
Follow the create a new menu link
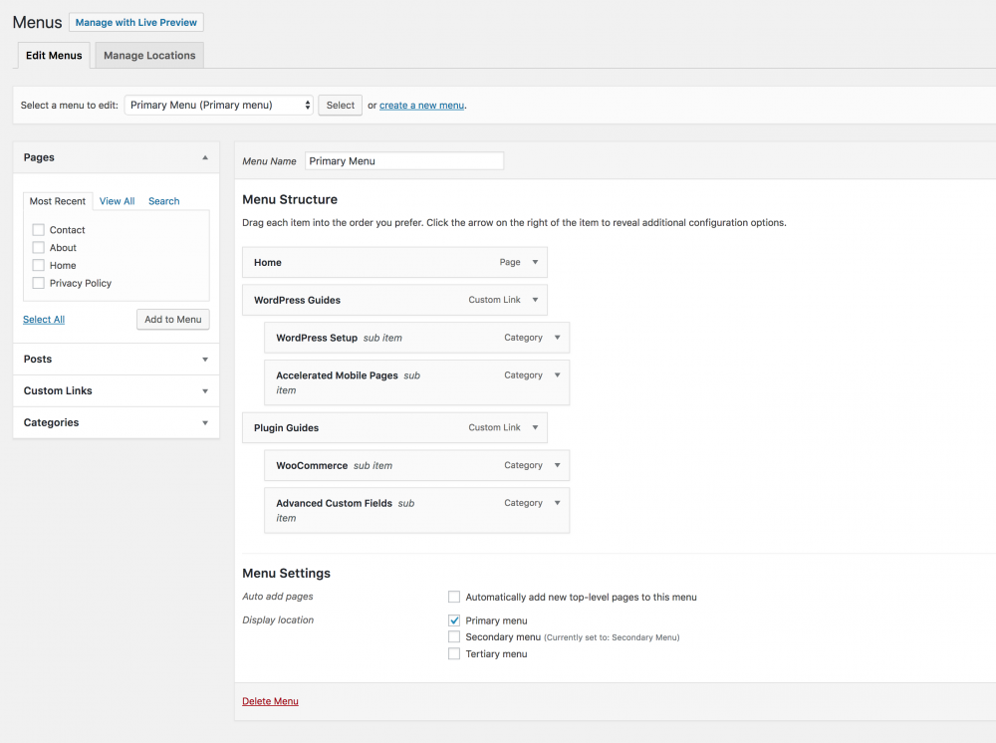click(421, 106)
